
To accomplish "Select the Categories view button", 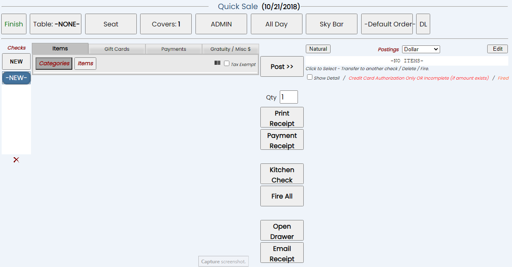I will point(54,64).
